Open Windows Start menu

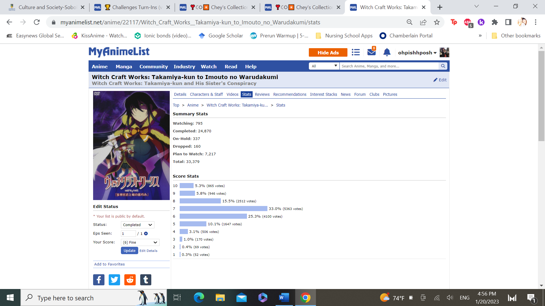coord(10,297)
